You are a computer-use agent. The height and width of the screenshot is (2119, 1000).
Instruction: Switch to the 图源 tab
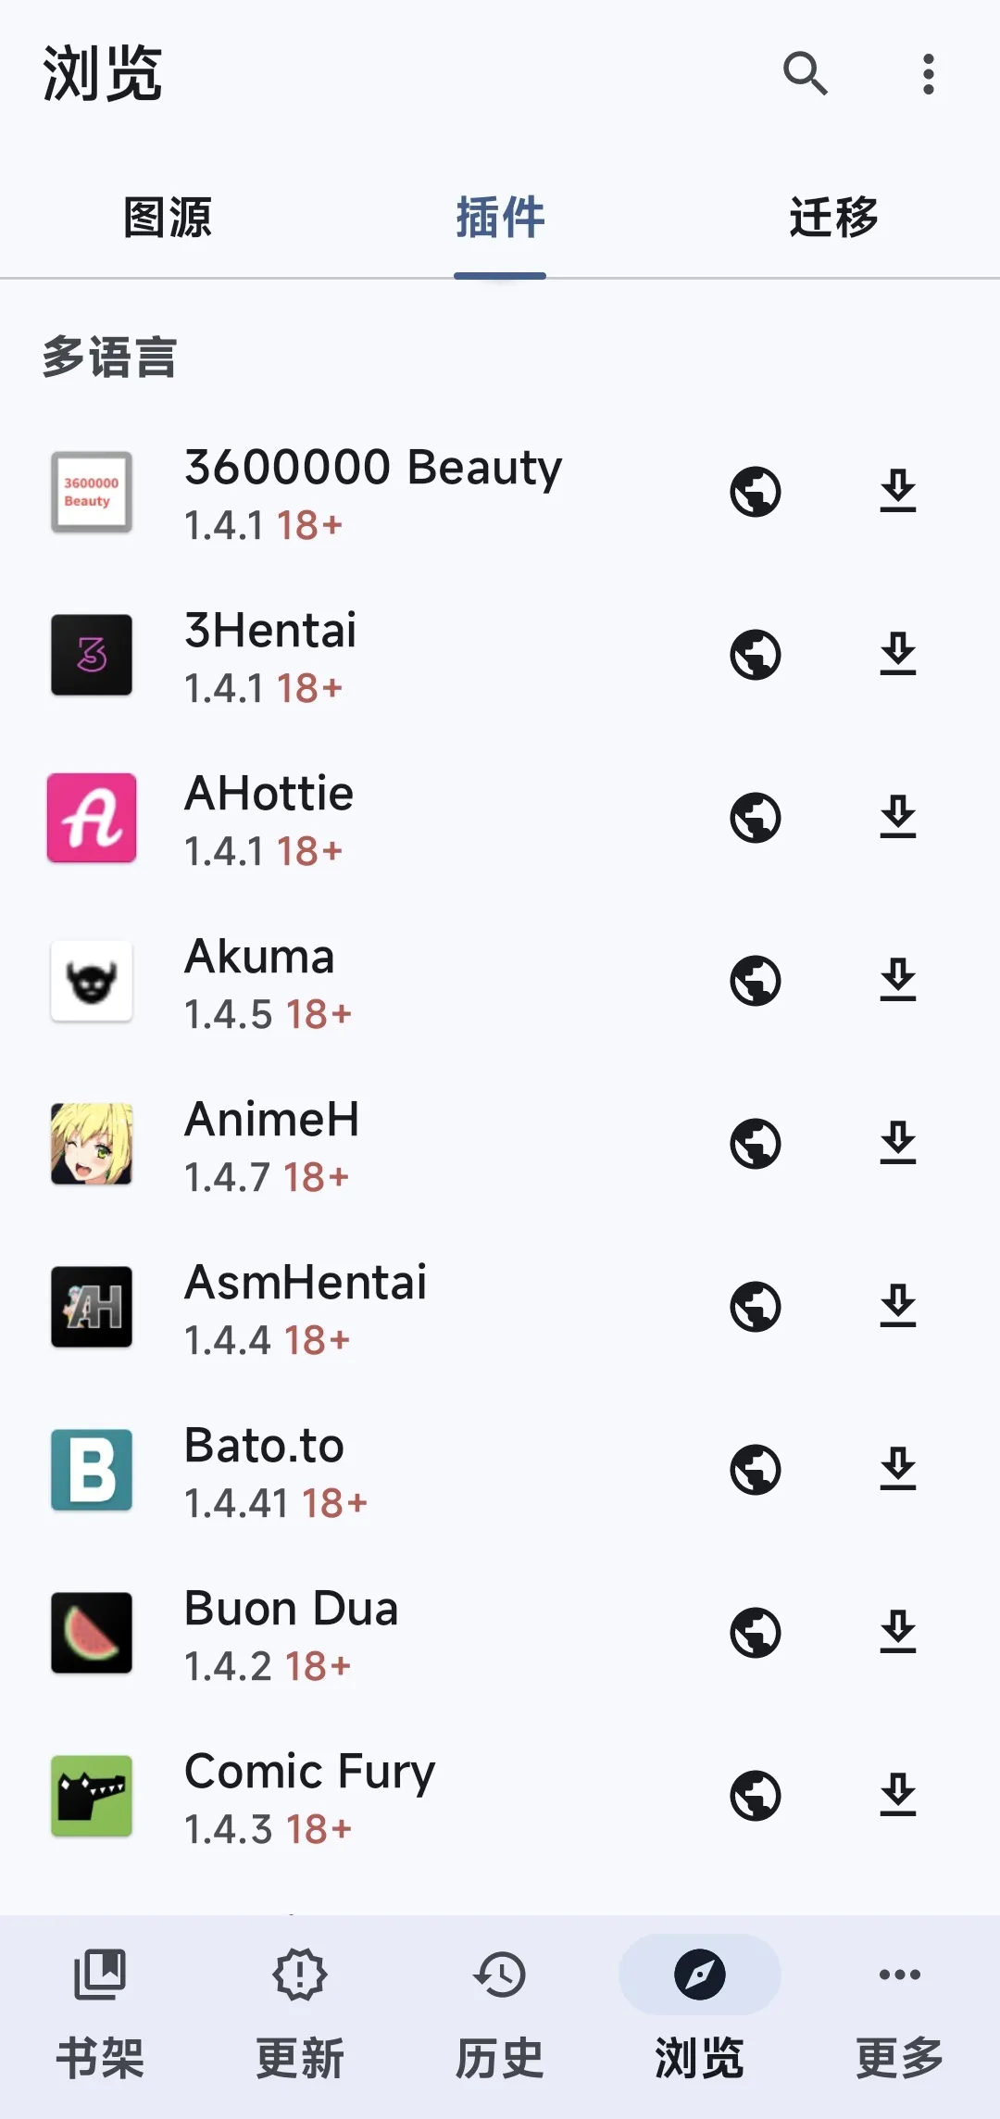(x=167, y=218)
